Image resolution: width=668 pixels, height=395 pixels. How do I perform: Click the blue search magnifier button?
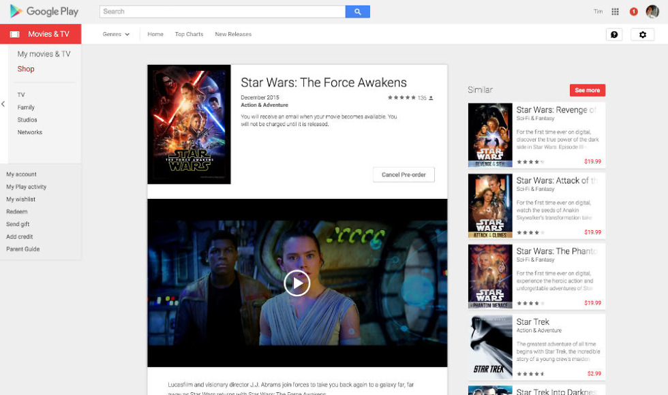357,12
